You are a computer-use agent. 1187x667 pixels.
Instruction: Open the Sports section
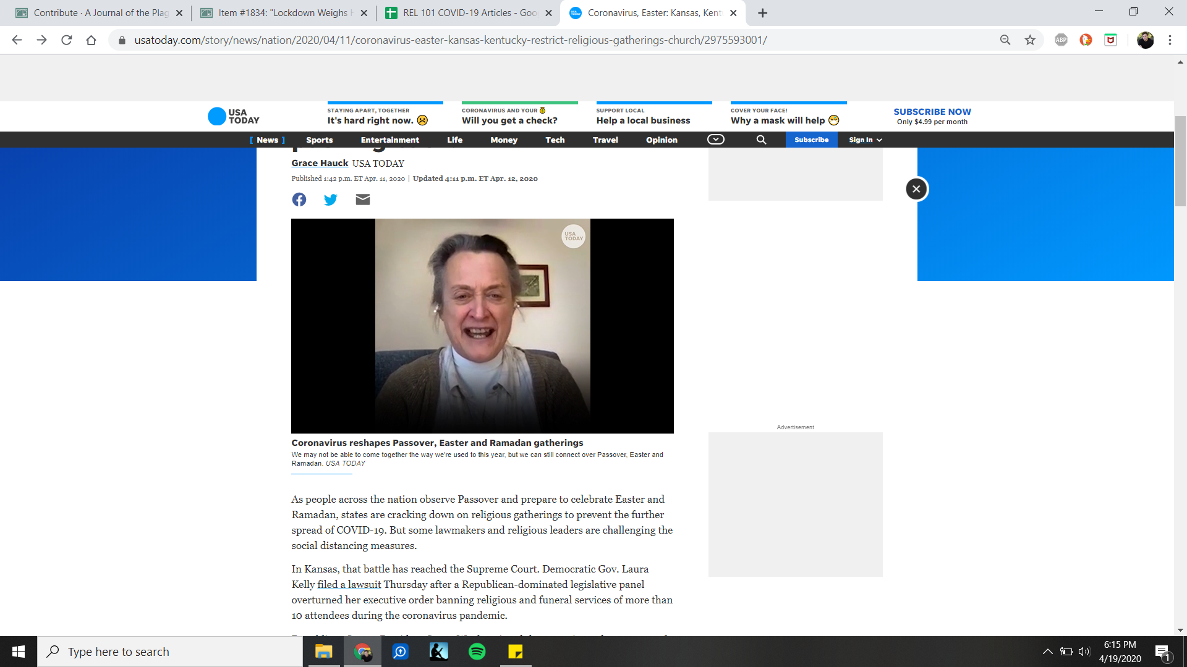tap(319, 140)
